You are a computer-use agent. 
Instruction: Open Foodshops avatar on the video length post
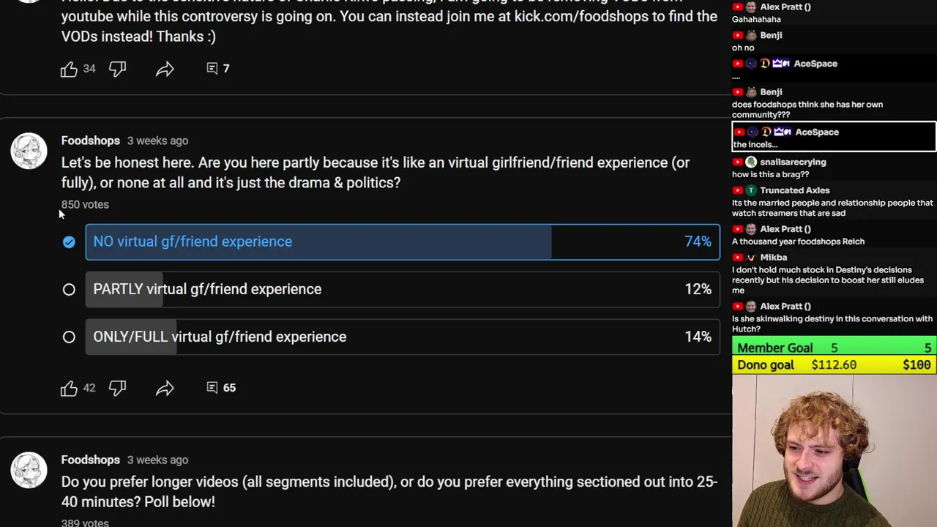29,470
